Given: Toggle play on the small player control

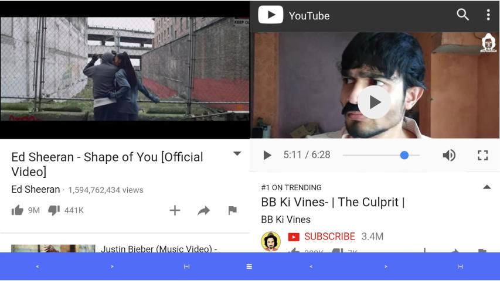Looking at the screenshot, I should [x=267, y=155].
